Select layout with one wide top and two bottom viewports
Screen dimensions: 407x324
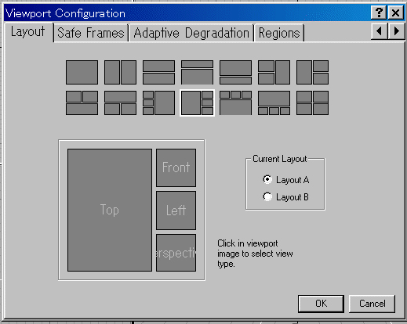120,103
